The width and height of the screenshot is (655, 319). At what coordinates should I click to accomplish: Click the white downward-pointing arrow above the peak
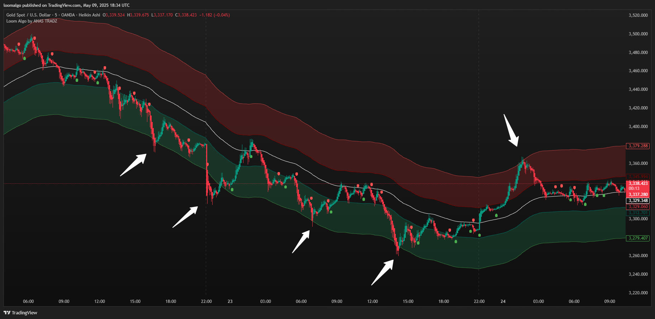click(x=511, y=131)
